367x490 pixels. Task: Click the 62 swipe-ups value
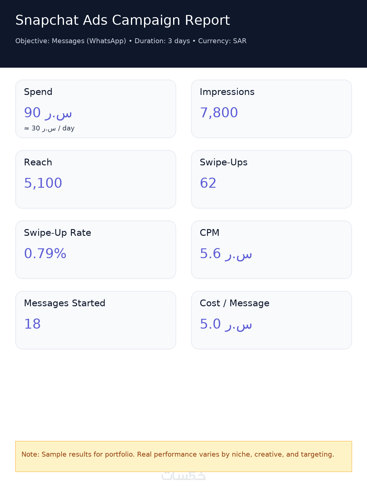point(208,183)
